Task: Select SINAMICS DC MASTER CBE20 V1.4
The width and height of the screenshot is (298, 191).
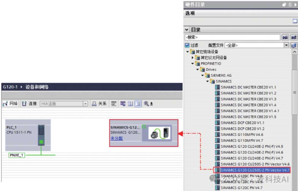Action: [248, 105]
